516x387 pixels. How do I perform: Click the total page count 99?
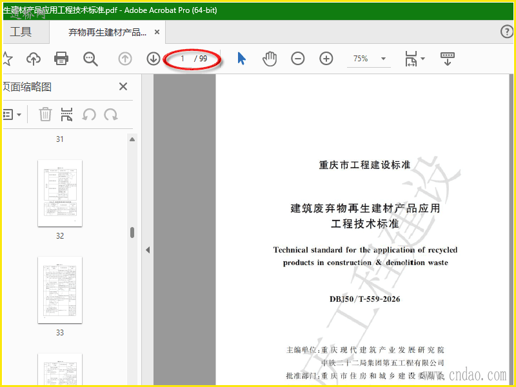point(203,59)
